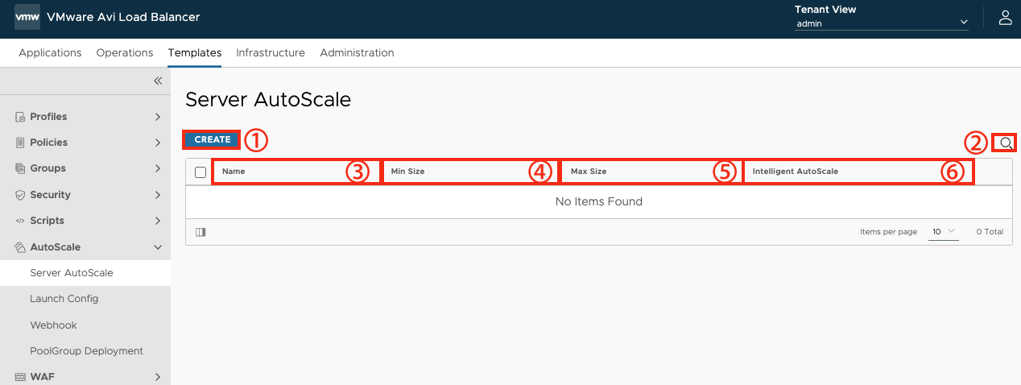Expand the Scripts section chevron
The image size is (1021, 385).
pos(158,221)
